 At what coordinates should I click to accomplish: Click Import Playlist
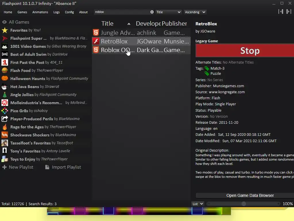point(63,167)
